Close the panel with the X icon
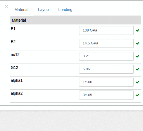 point(6,6)
